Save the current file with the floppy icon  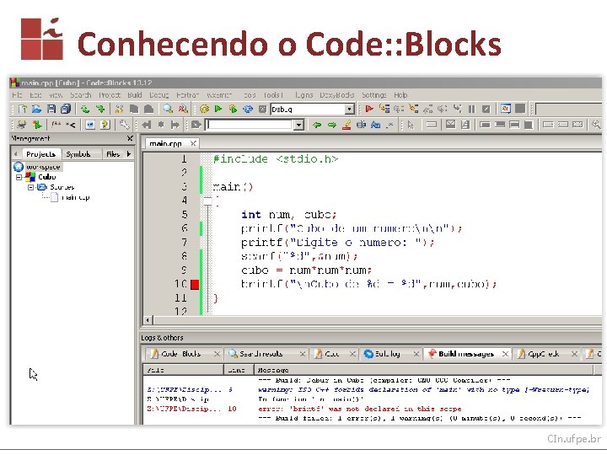point(51,109)
